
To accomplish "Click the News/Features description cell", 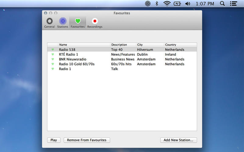I will [123, 54].
